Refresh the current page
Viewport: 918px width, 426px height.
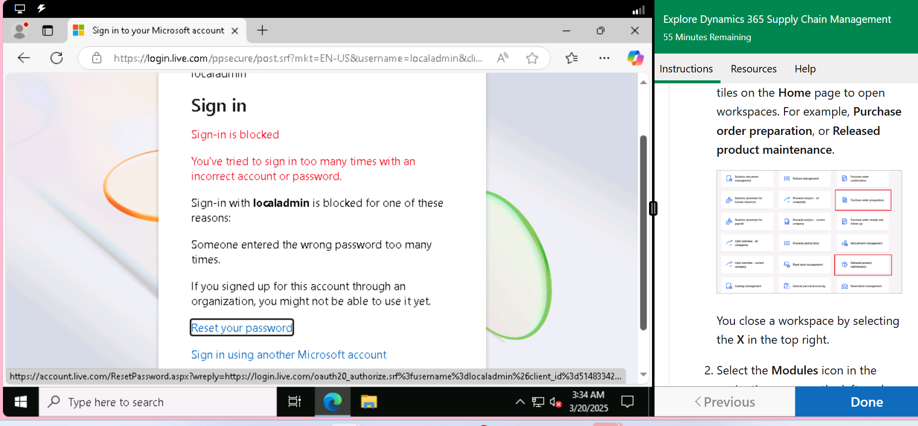tap(57, 58)
